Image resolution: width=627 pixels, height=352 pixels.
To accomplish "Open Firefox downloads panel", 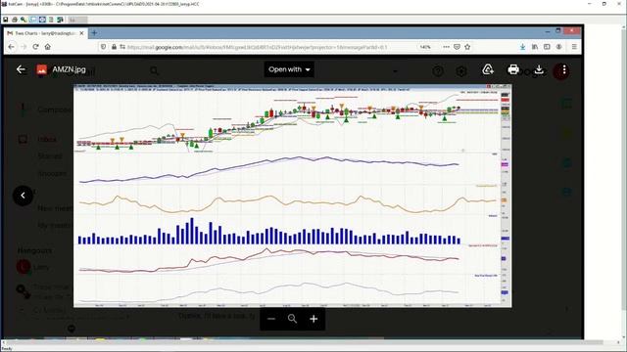I will (x=522, y=47).
